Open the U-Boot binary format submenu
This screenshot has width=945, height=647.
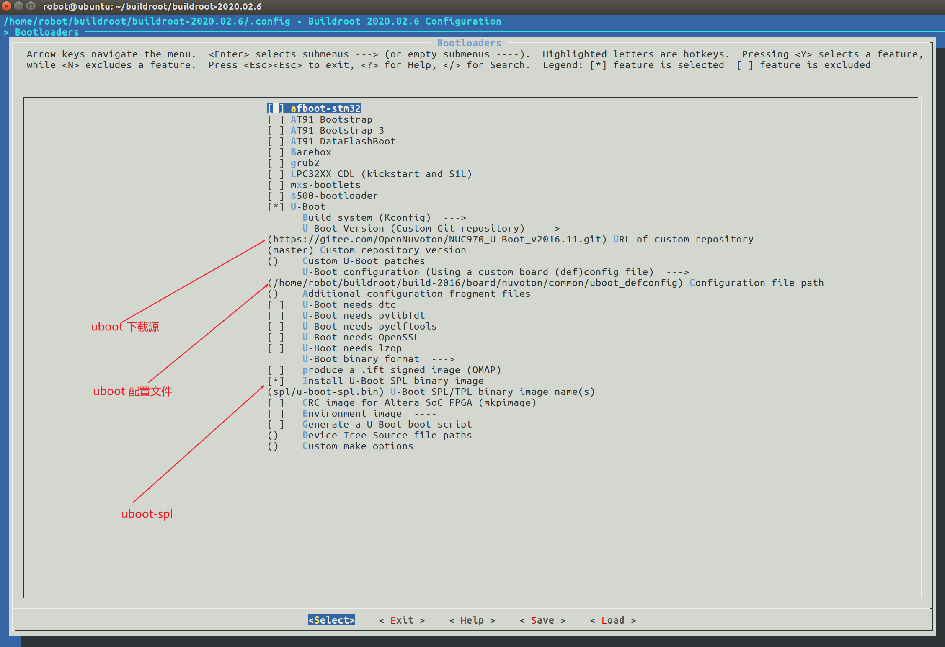pyautogui.click(x=378, y=359)
